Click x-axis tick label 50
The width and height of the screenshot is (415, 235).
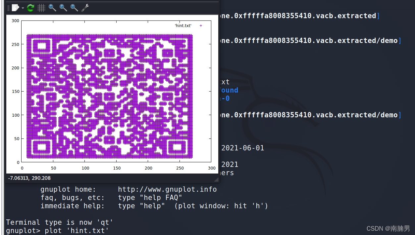pos(53,168)
